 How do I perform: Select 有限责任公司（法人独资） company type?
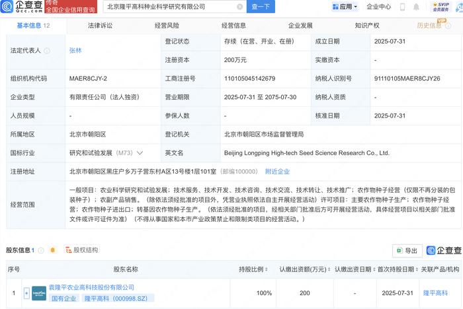click(x=105, y=97)
